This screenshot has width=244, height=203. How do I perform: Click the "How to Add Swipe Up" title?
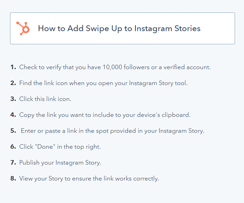[x=119, y=28]
